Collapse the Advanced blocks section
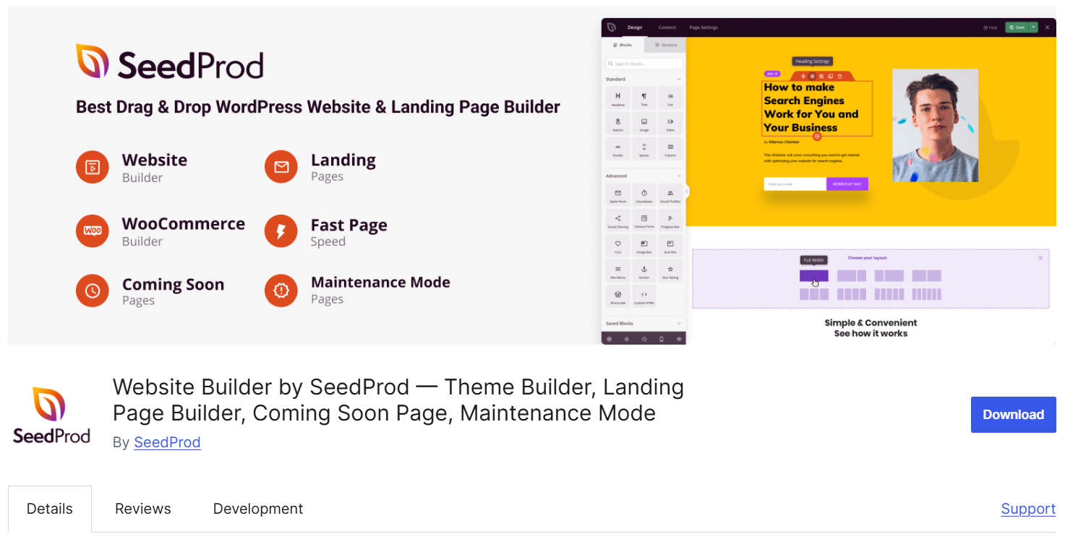Screen dimensions: 1065x552 click(x=679, y=176)
